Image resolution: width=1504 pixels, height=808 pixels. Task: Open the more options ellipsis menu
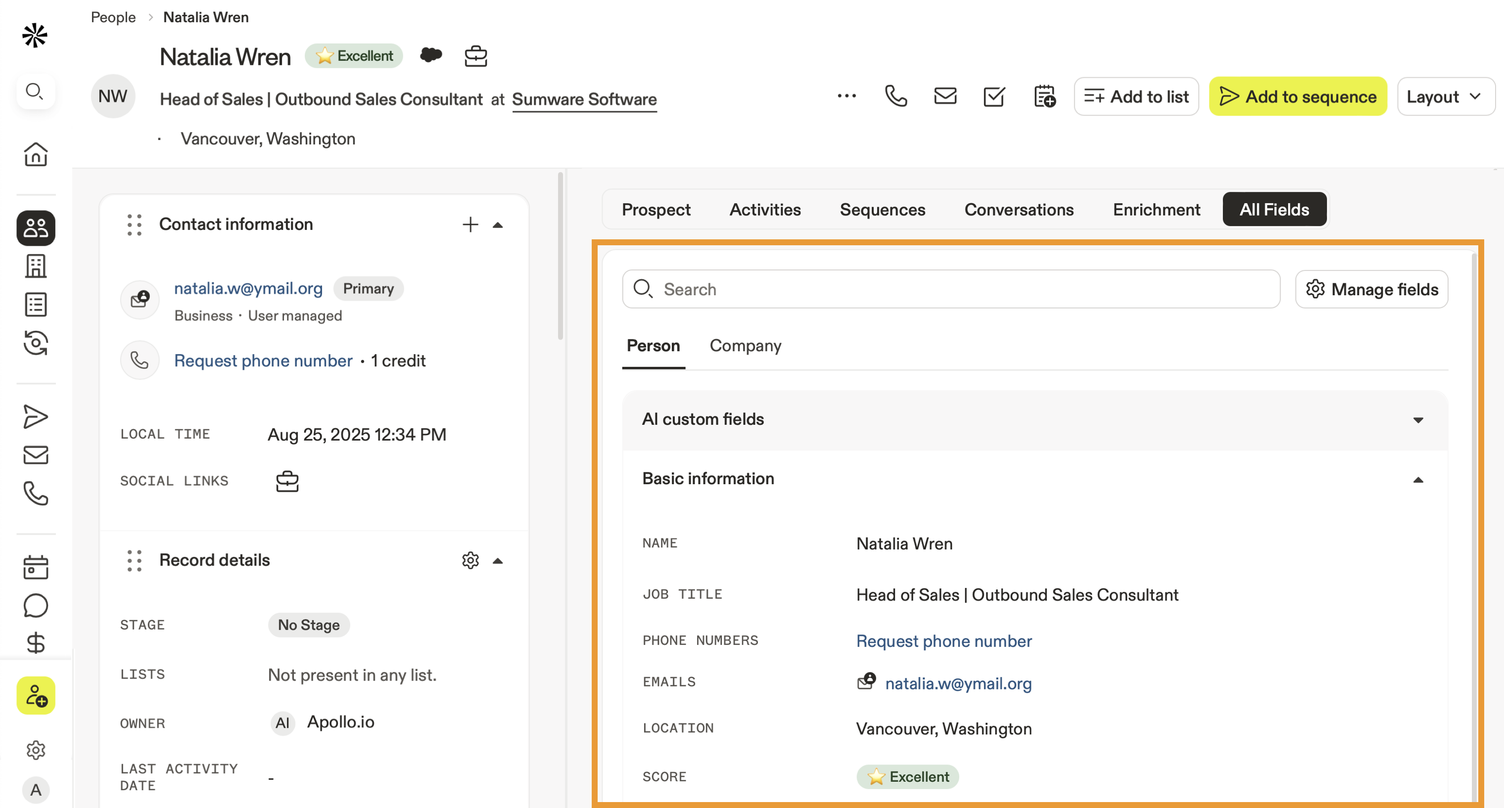[846, 96]
